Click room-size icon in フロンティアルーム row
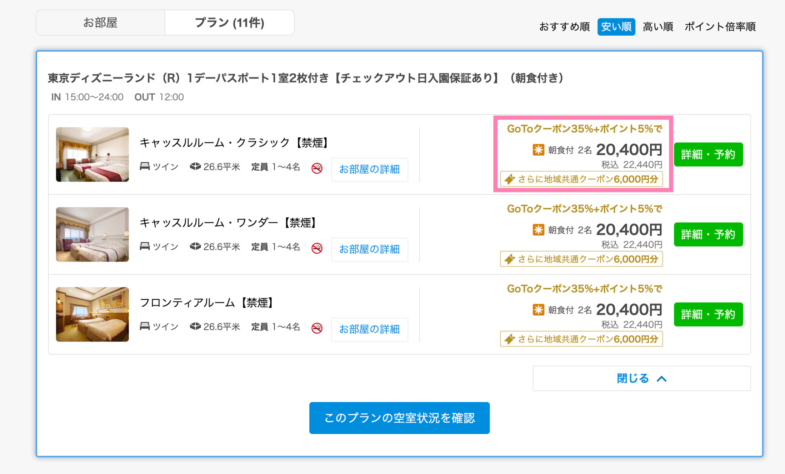The width and height of the screenshot is (785, 474). [x=195, y=326]
